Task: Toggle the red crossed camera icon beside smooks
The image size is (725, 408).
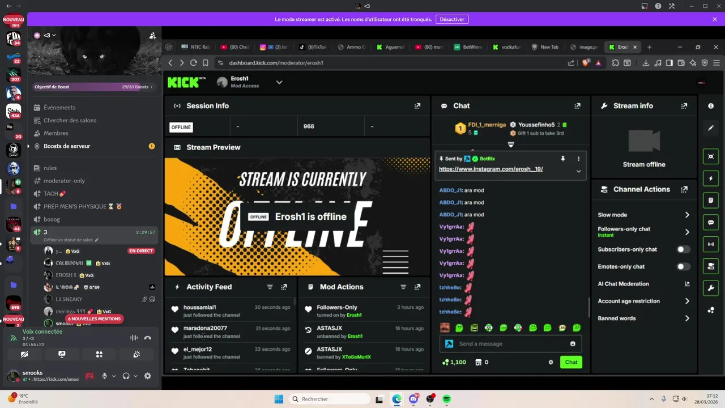Action: 89,376
